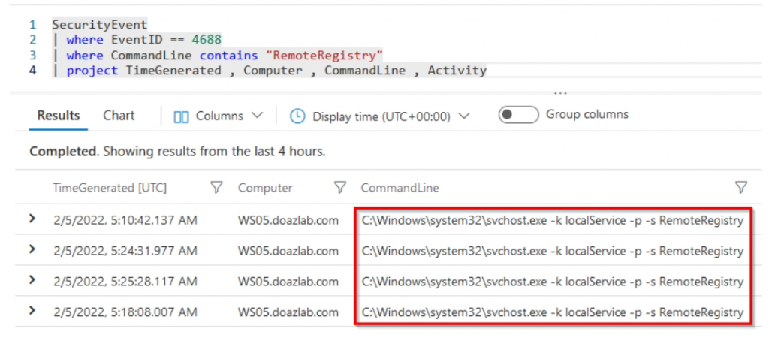Click the filter icon on CommandLine column

coord(741,188)
